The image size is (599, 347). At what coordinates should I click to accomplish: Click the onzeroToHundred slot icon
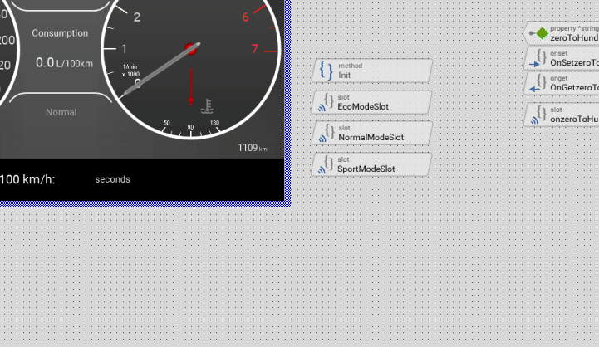click(x=538, y=115)
